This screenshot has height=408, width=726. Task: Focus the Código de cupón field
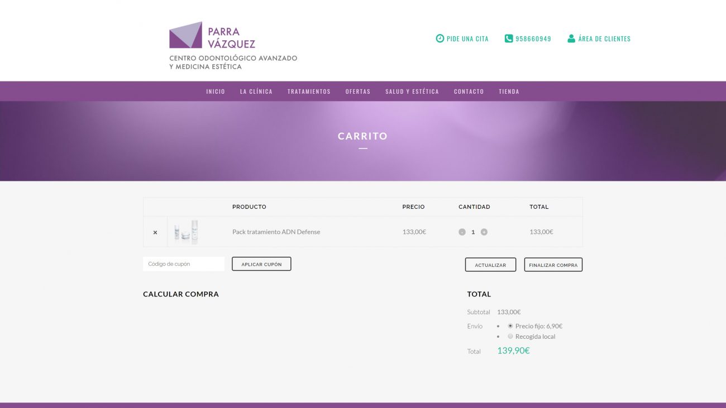tap(184, 264)
